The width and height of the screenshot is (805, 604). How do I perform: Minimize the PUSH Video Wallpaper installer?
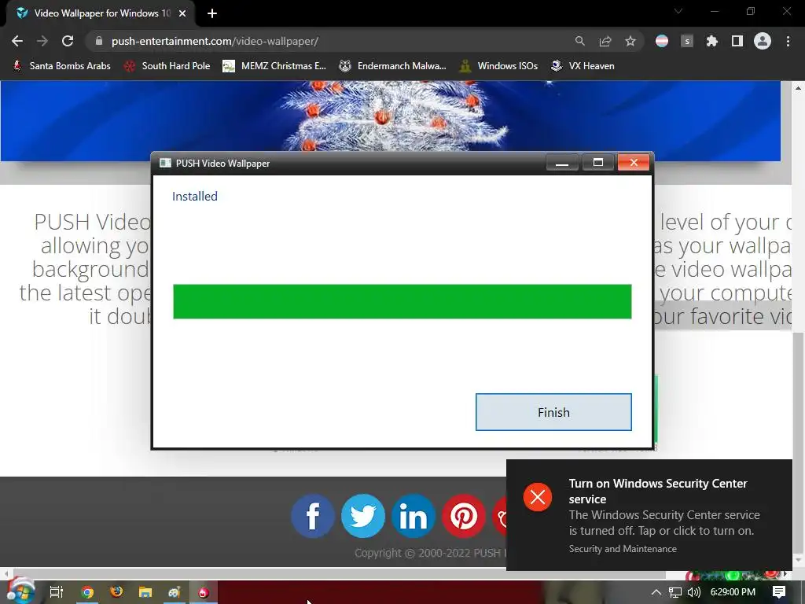(x=562, y=164)
